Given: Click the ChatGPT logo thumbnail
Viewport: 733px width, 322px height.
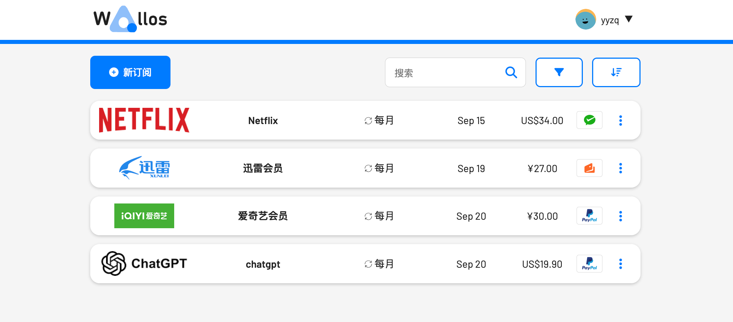Looking at the screenshot, I should pyautogui.click(x=144, y=264).
